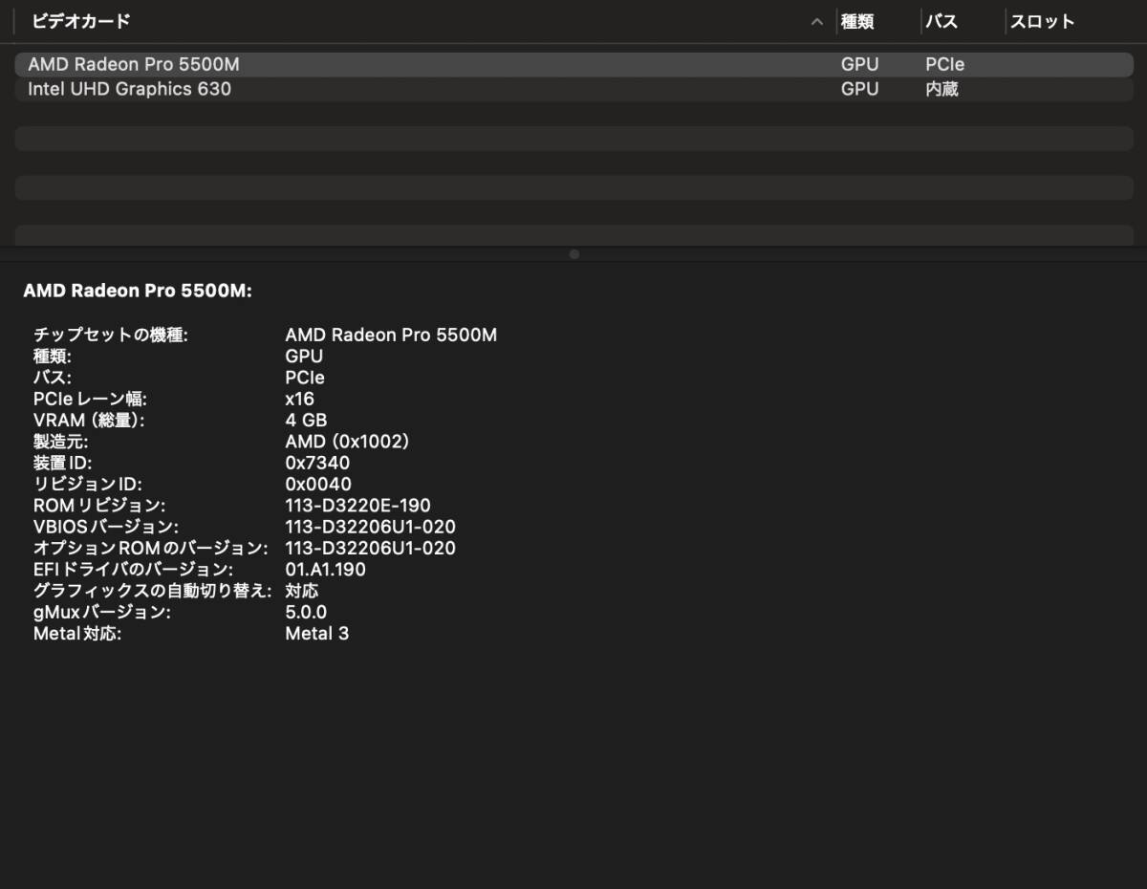The height and width of the screenshot is (889, 1147).
Task: Click the sort arrow in ビデオカード header
Action: coord(816,22)
